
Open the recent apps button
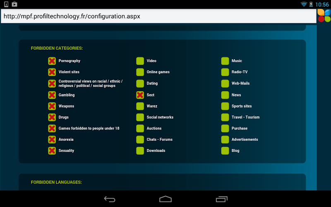[x=222, y=199]
